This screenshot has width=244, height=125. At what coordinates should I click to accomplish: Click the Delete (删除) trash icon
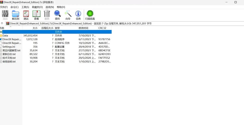click(47, 13)
